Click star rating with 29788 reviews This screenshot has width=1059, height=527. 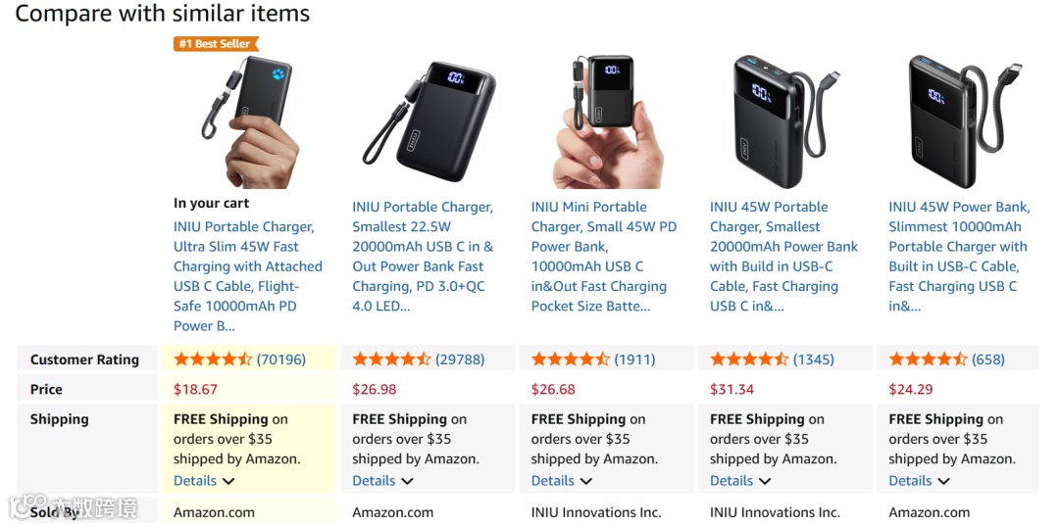pyautogui.click(x=391, y=359)
